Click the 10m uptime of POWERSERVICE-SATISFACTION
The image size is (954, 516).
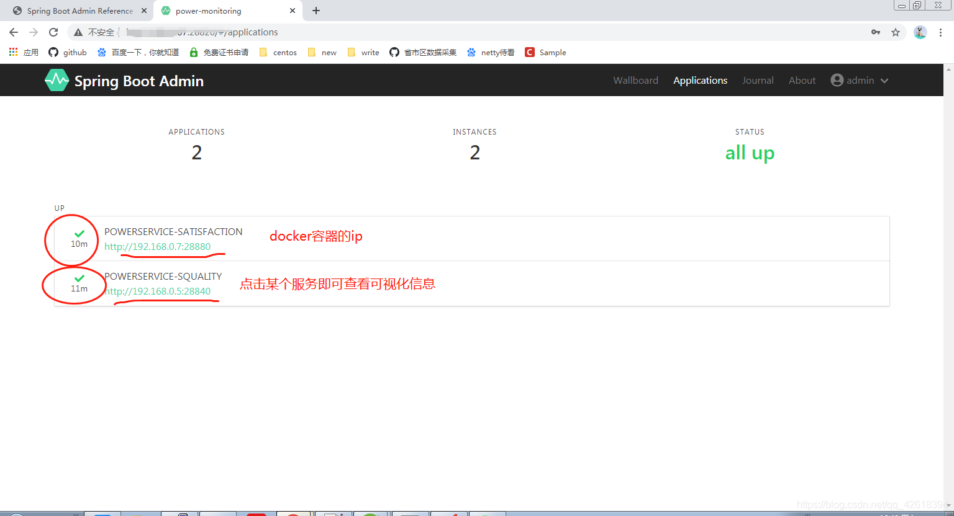(79, 244)
